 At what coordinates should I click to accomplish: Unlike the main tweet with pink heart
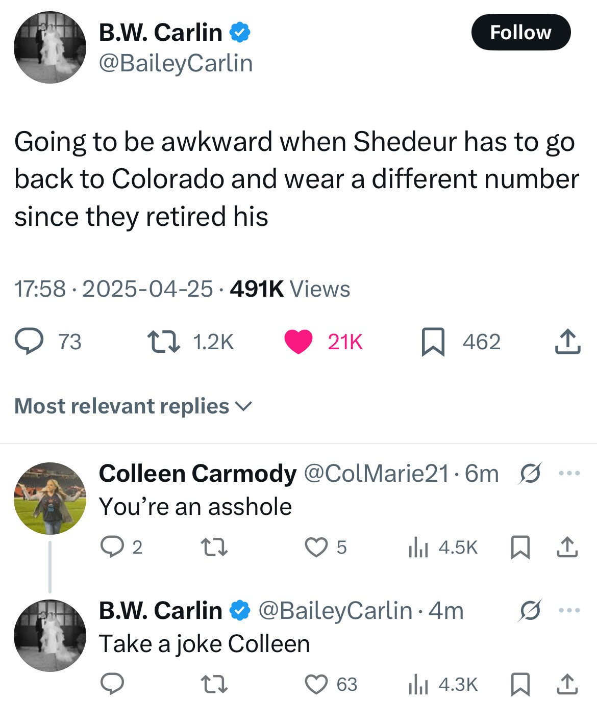tap(298, 342)
